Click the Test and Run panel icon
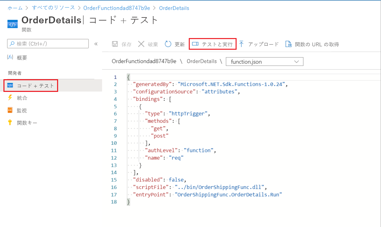 tap(195, 44)
